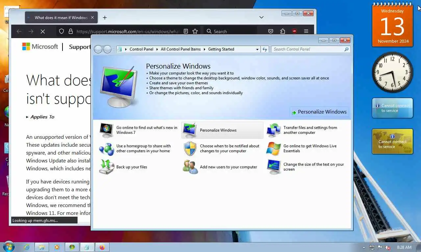Expand the arrow after All Control Panel Items

(204, 49)
